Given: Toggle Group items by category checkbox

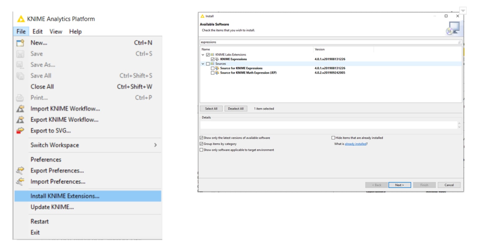Looking at the screenshot, I should point(201,144).
